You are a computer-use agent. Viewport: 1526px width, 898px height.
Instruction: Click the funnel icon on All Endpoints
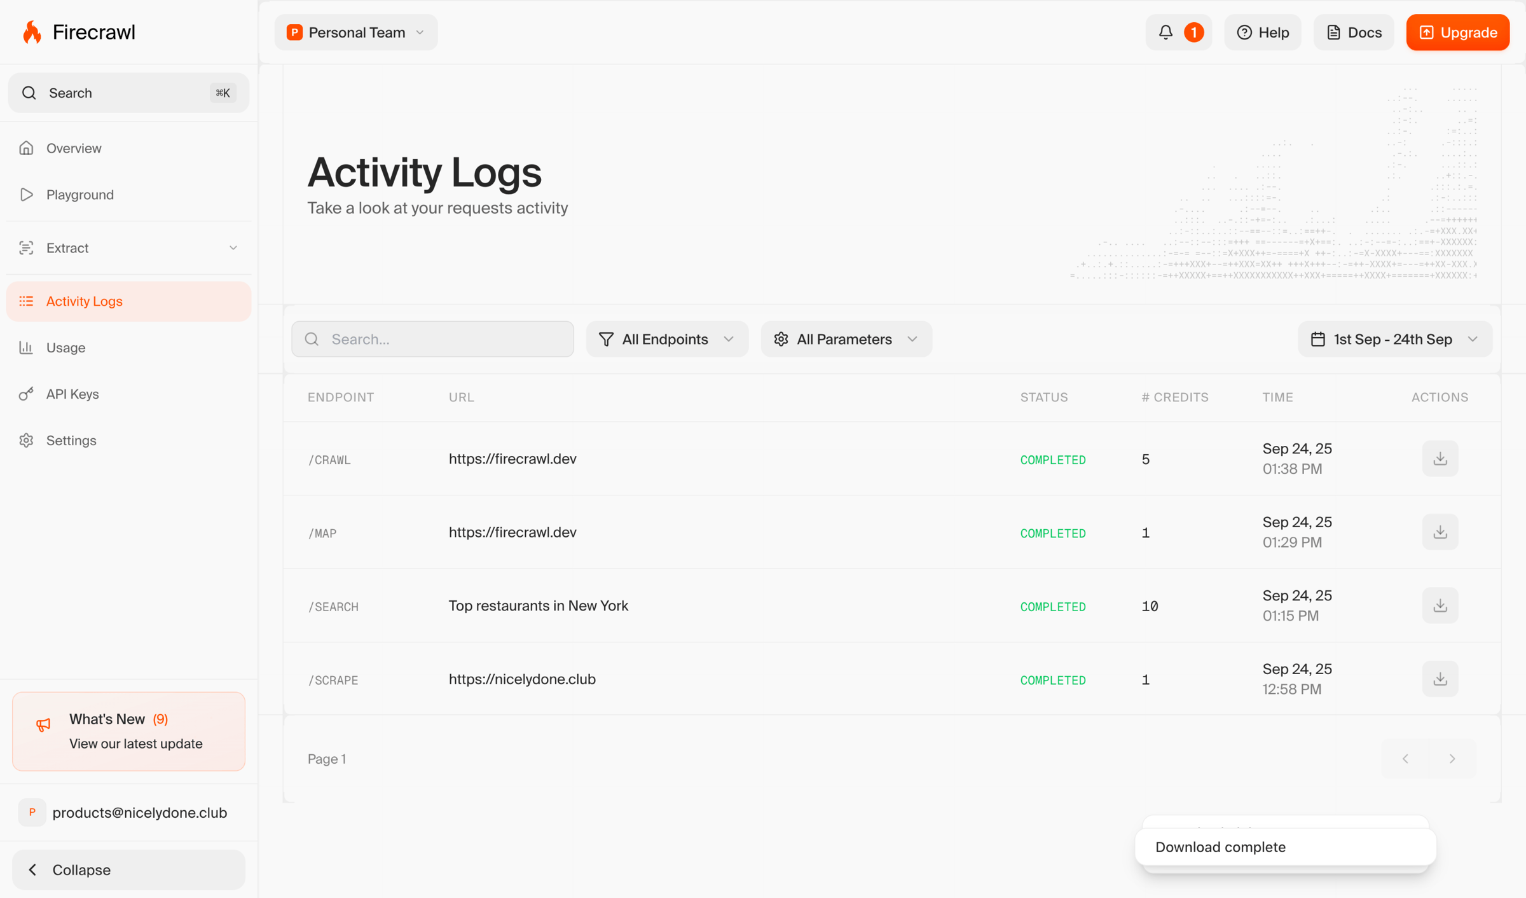click(606, 339)
